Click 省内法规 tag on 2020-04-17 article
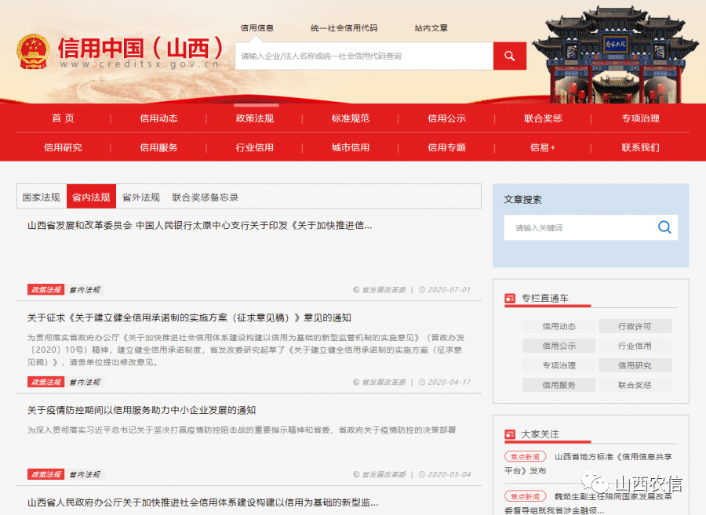This screenshot has width=706, height=515. pyautogui.click(x=85, y=382)
